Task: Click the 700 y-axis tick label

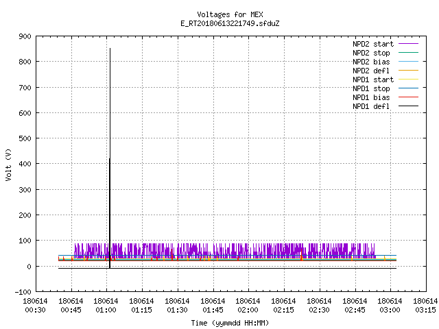Action: (x=25, y=88)
